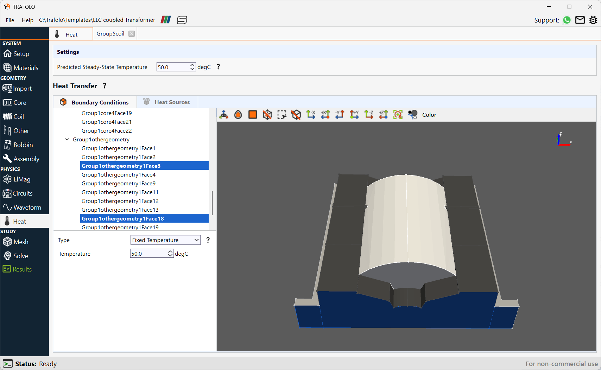
Task: Switch to the Group5coil tab
Action: coord(110,34)
